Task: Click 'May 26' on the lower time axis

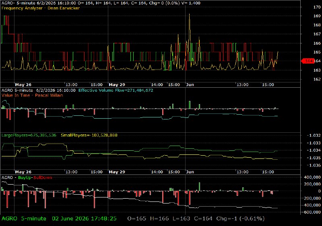Action: (x=23, y=172)
